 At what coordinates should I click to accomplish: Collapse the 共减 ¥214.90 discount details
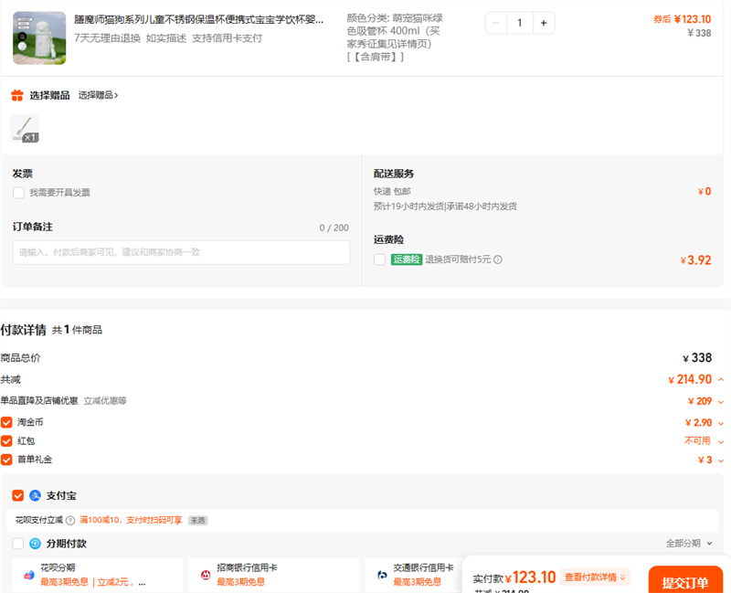click(721, 379)
